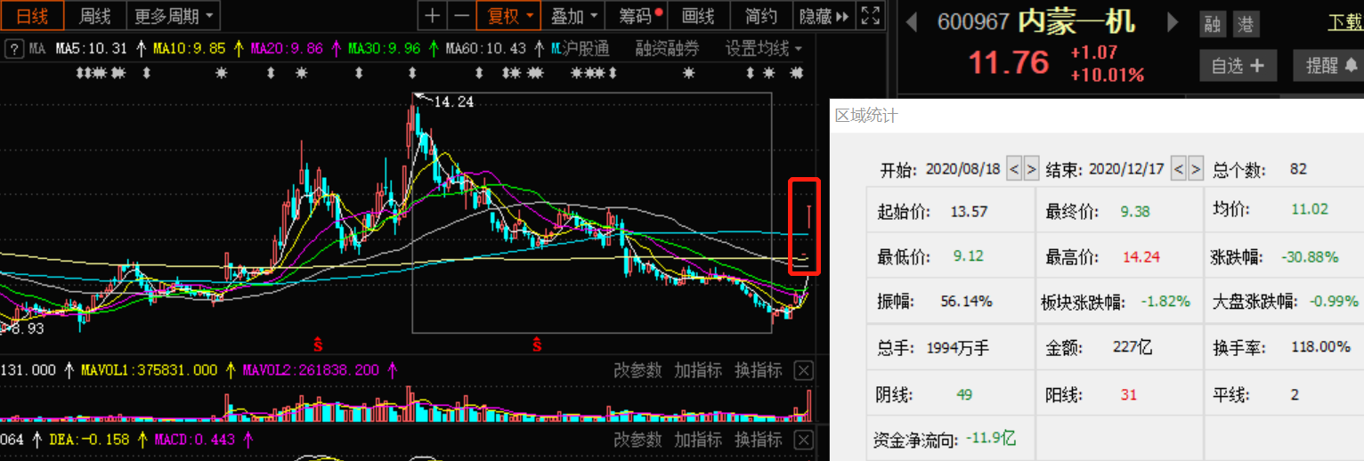Move end date 2020/12/17 forward one day

(1196, 168)
